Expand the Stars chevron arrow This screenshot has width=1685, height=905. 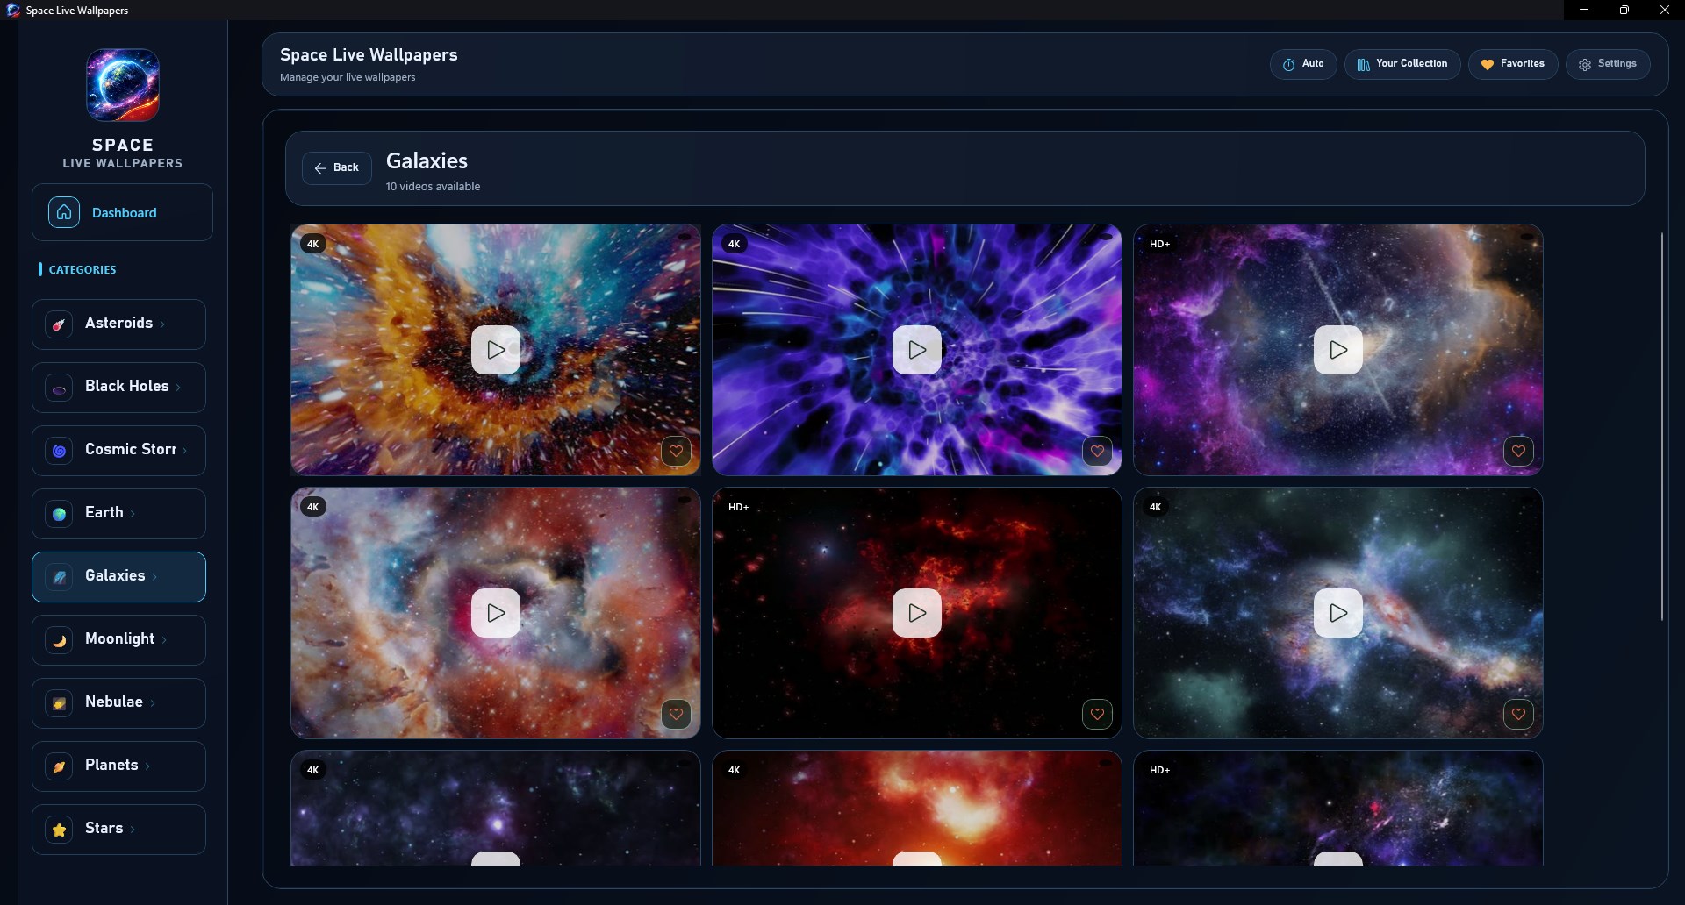[x=133, y=830]
